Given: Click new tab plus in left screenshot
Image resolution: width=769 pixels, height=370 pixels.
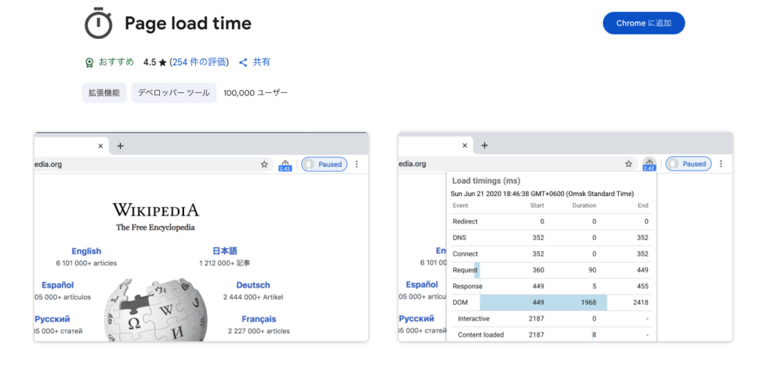Looking at the screenshot, I should coord(120,146).
